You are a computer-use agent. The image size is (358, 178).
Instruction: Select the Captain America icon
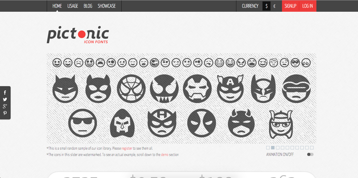point(230,89)
